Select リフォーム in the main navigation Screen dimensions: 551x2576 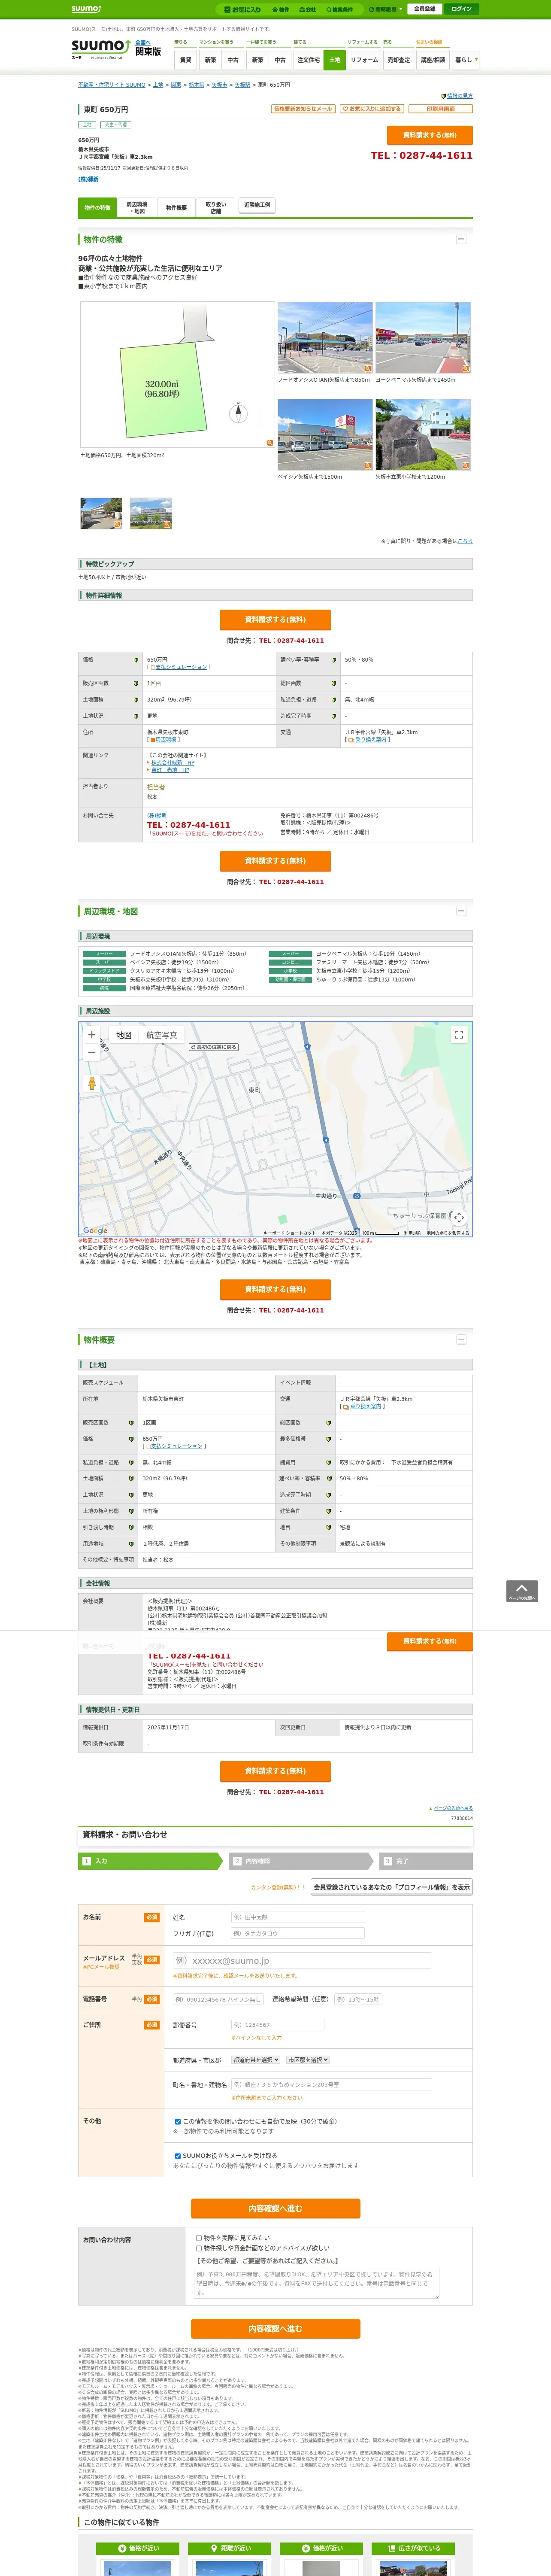click(x=364, y=60)
